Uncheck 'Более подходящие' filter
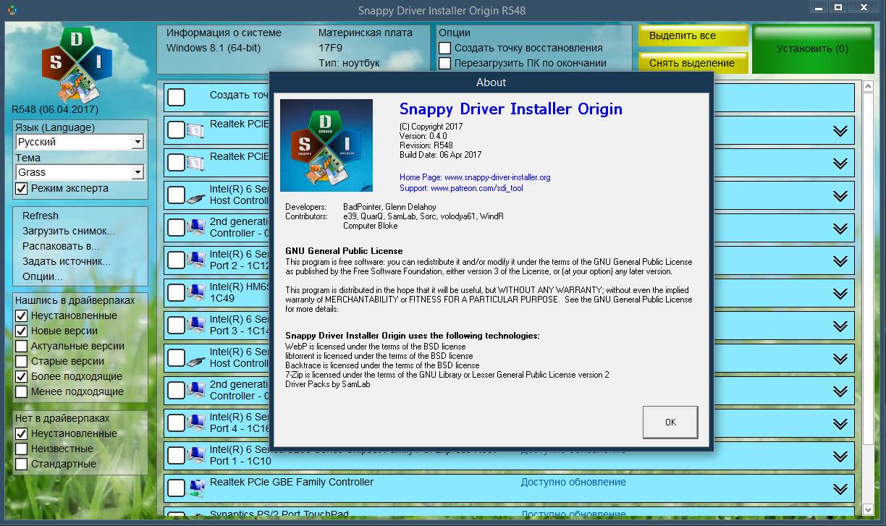Screen dimensions: 886x526 pos(22,376)
